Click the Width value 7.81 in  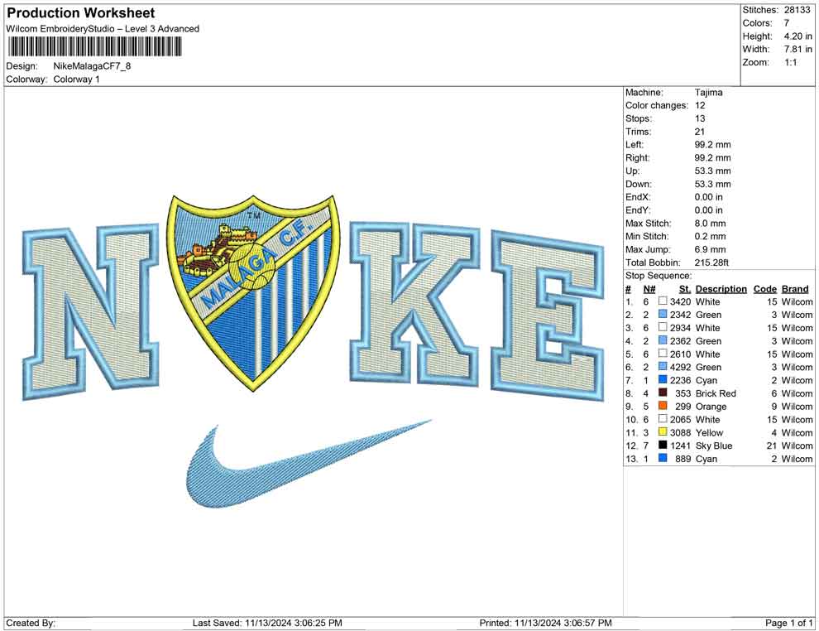(x=797, y=49)
